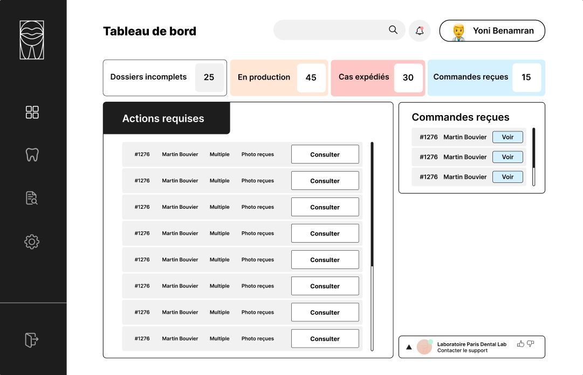Click the tooth icon in sidebar
Screen dimensions: 583x375
coord(32,155)
